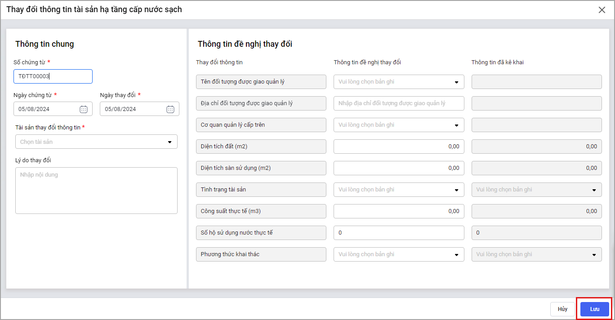
Task: Expand proposed Phương thức khai thác dropdown
Action: tap(456, 254)
